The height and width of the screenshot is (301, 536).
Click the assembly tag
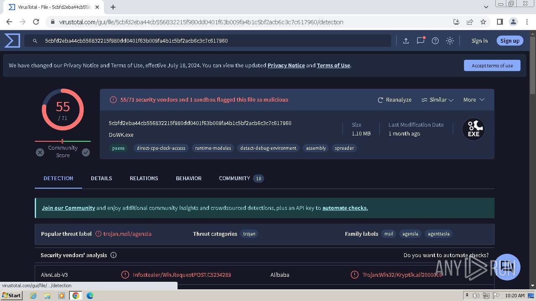tap(316, 148)
